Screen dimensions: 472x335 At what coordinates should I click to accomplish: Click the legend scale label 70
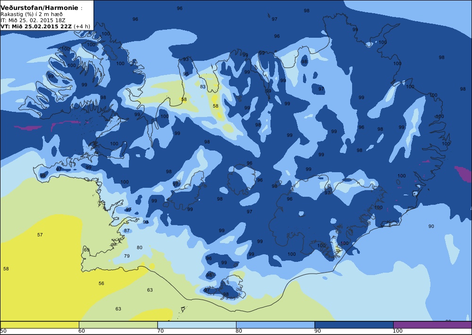(x=160, y=331)
